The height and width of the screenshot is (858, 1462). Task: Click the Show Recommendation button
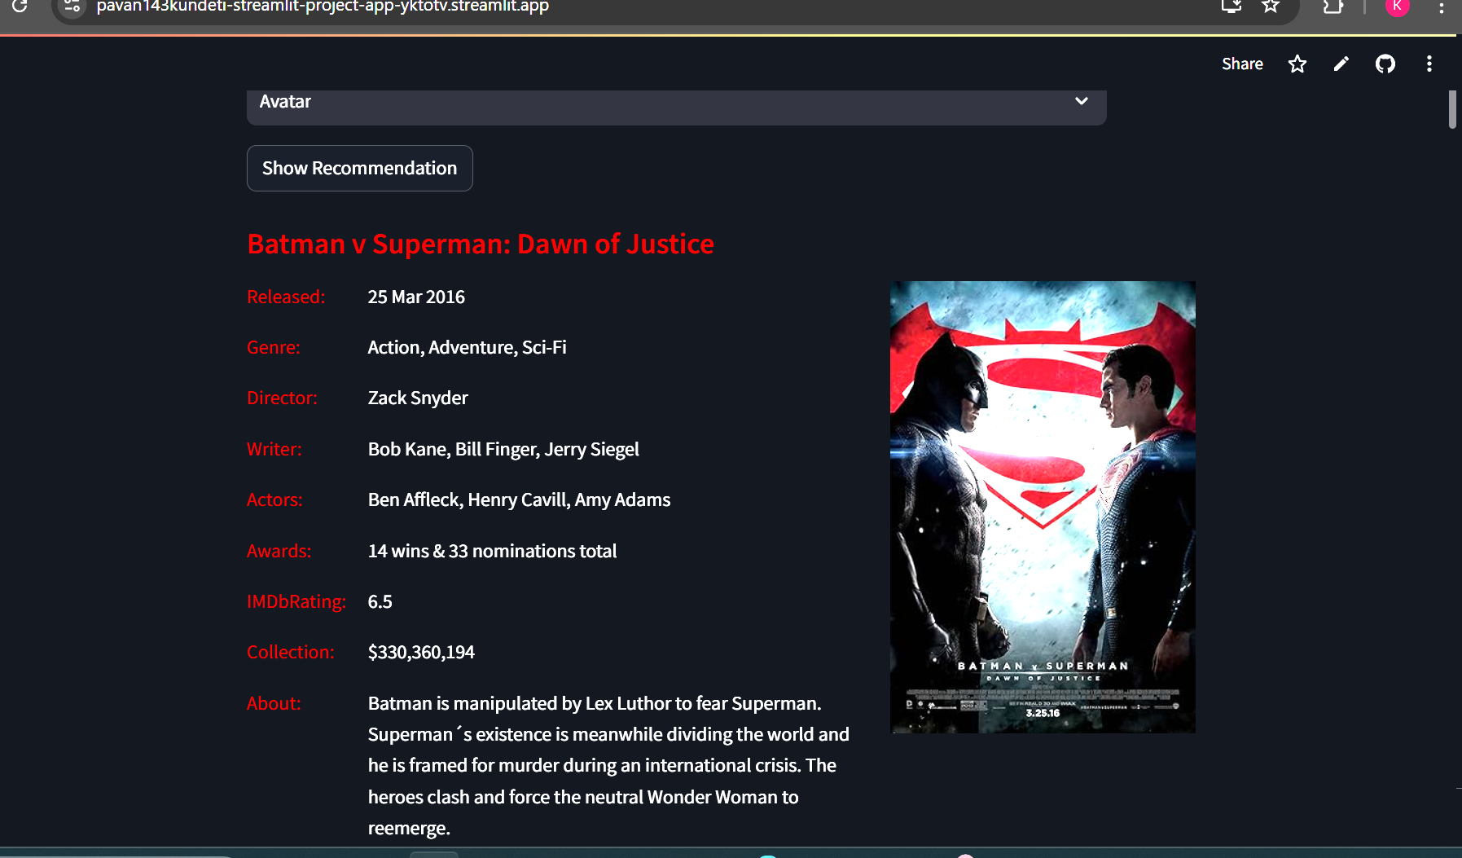(x=360, y=168)
